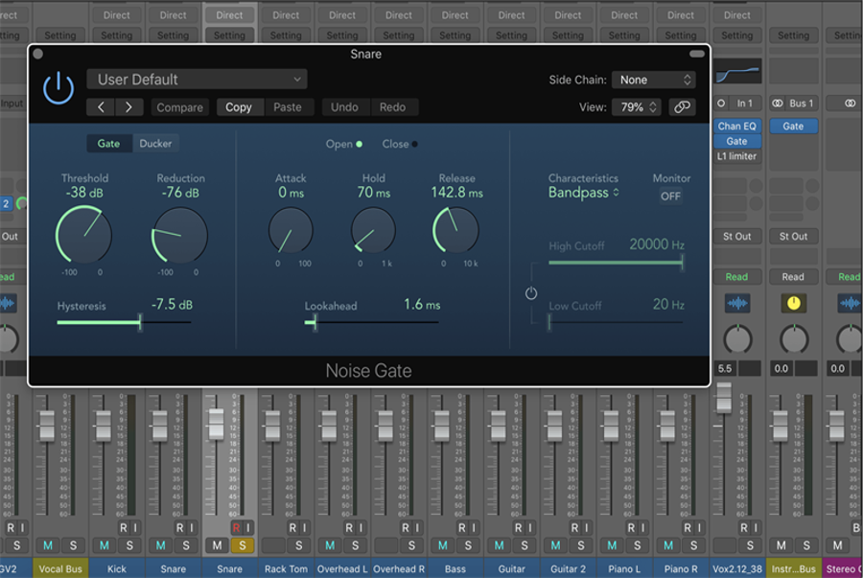Unsolo the Snare channel
This screenshot has width=863, height=578.
tap(243, 545)
